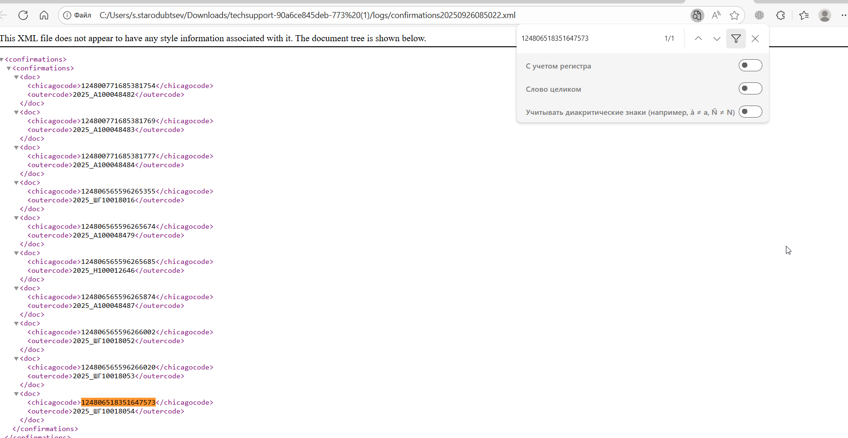Collapse the doc containing 2025_H100012646
Image resolution: width=848 pixels, height=438 pixels.
(x=16, y=253)
